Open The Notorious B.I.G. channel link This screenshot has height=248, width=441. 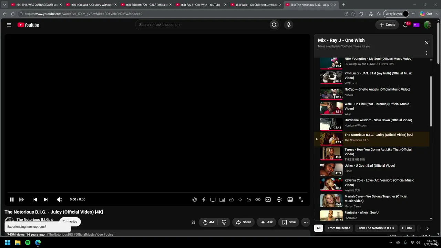[x=33, y=219]
